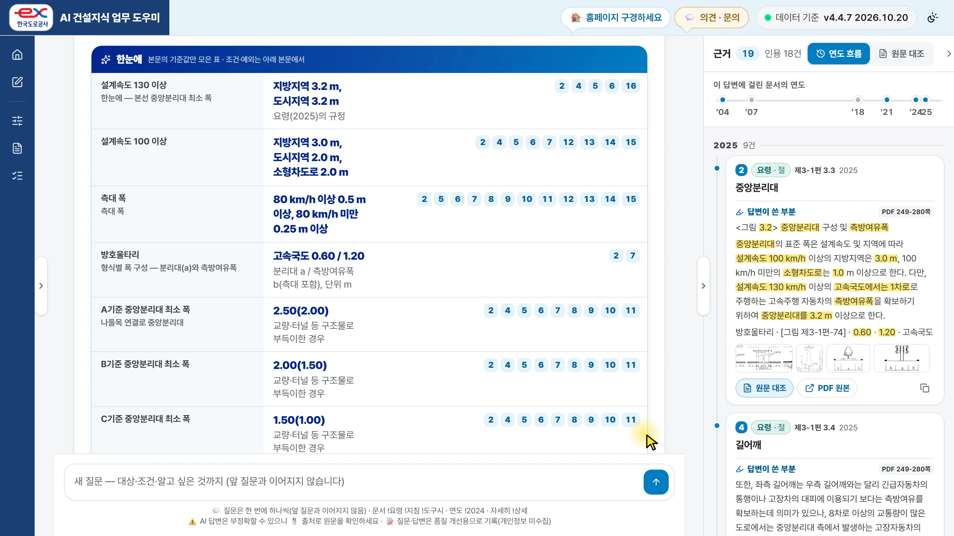The height and width of the screenshot is (536, 954).
Task: Open the checklist icon in left sidebar
Action: pyautogui.click(x=17, y=176)
